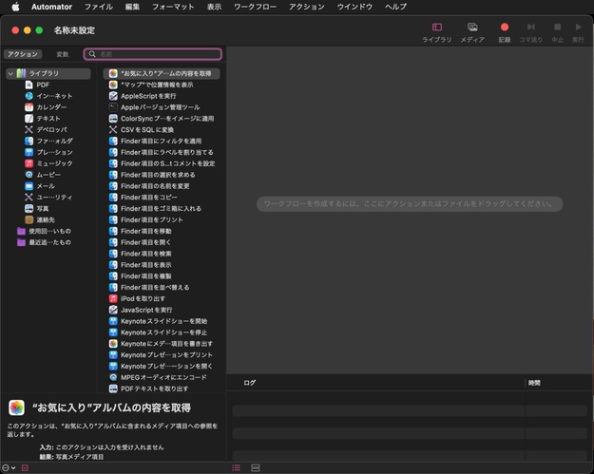594x474 pixels.
Task: Select the iPodを取り出す action
Action: [x=143, y=298]
